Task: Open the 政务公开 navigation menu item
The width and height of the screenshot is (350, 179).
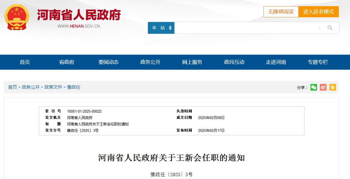Action: tap(150, 62)
